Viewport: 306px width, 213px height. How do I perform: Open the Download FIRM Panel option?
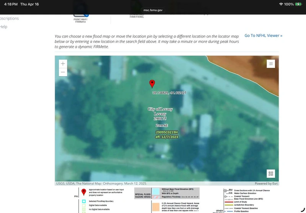pos(137,16)
